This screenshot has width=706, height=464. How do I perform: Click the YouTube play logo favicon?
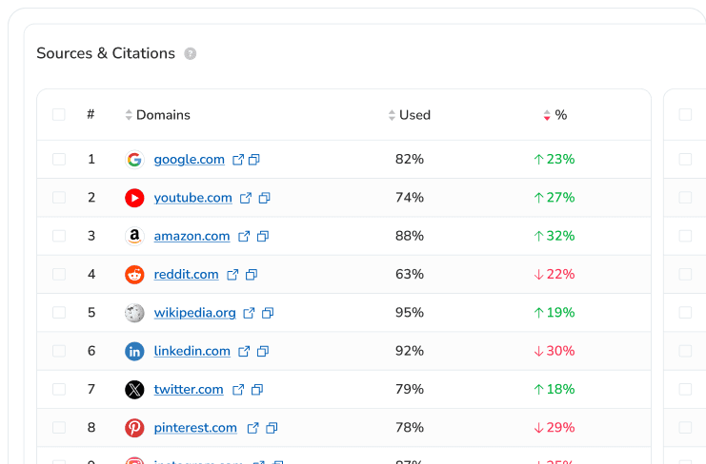coord(134,198)
